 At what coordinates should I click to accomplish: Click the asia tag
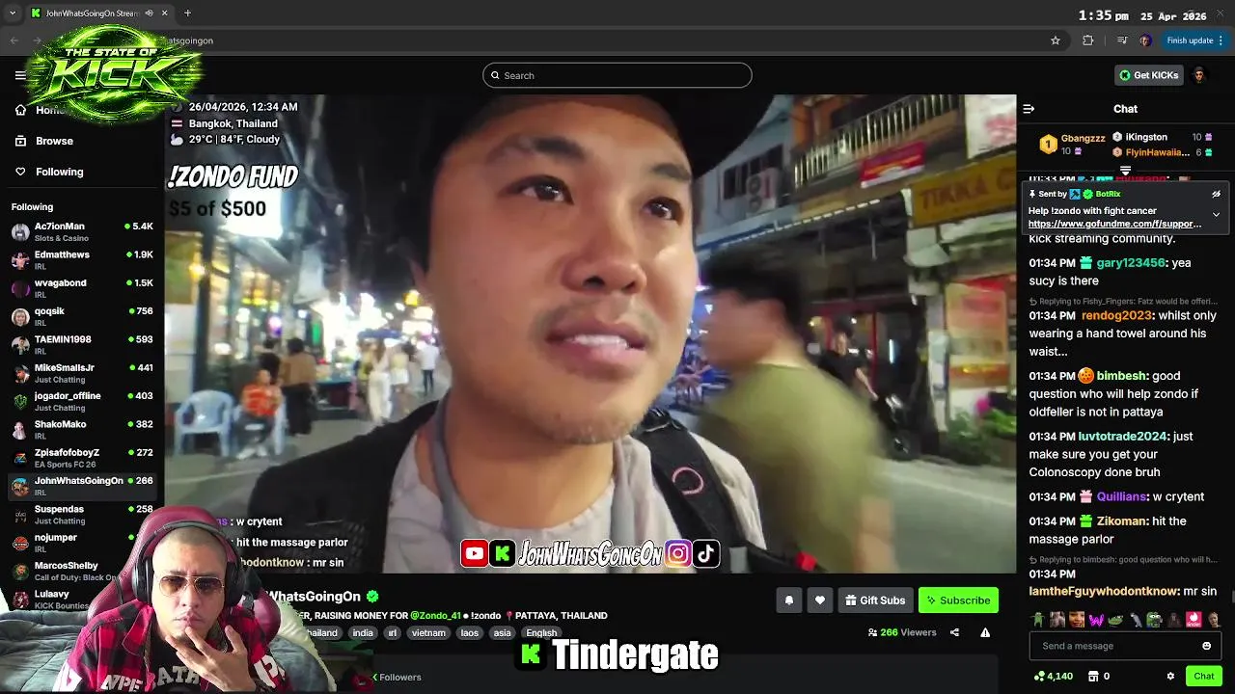click(502, 633)
